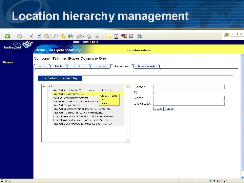Viewport: 244px width, 183px height.
Task: Click the yellow folder toolbar icon
Action: pos(109,36)
